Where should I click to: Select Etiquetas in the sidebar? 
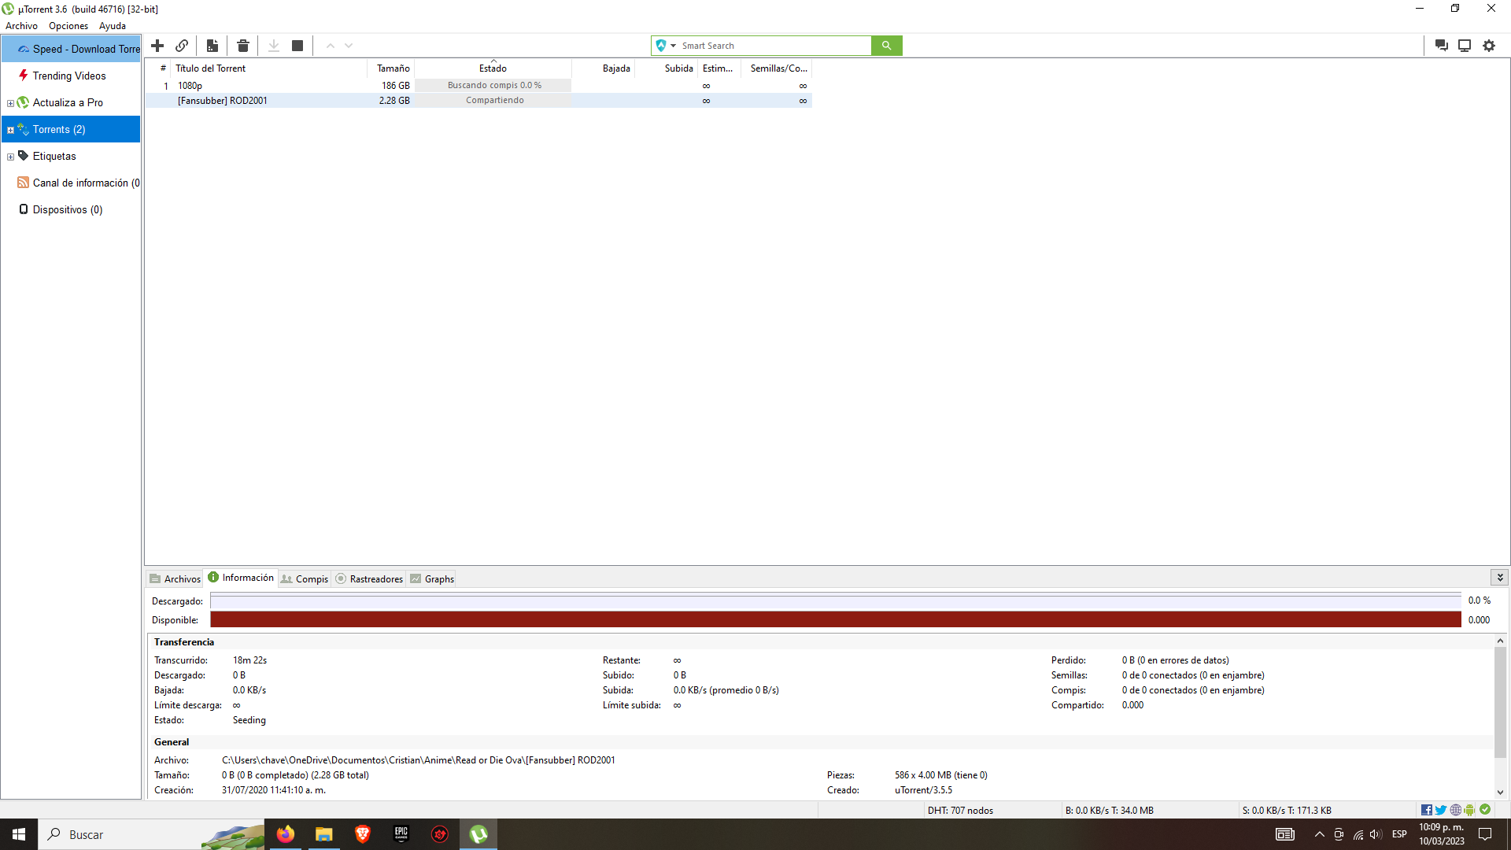(54, 156)
